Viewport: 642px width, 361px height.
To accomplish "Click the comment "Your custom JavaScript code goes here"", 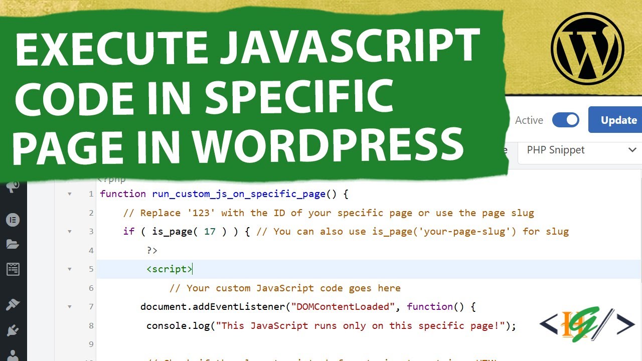I will pyautogui.click(x=285, y=288).
